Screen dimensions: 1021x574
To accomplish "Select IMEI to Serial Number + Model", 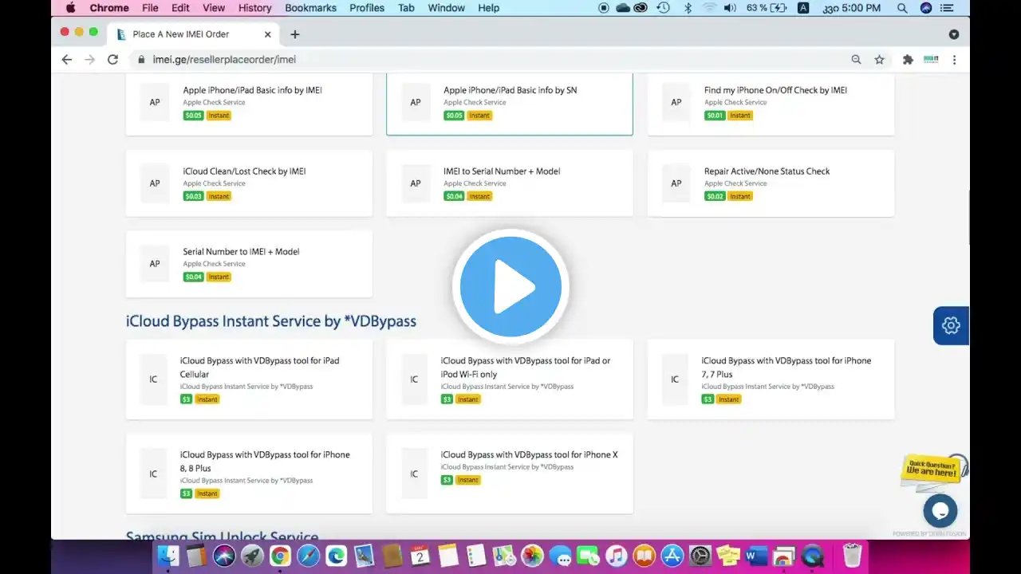I will (x=510, y=183).
